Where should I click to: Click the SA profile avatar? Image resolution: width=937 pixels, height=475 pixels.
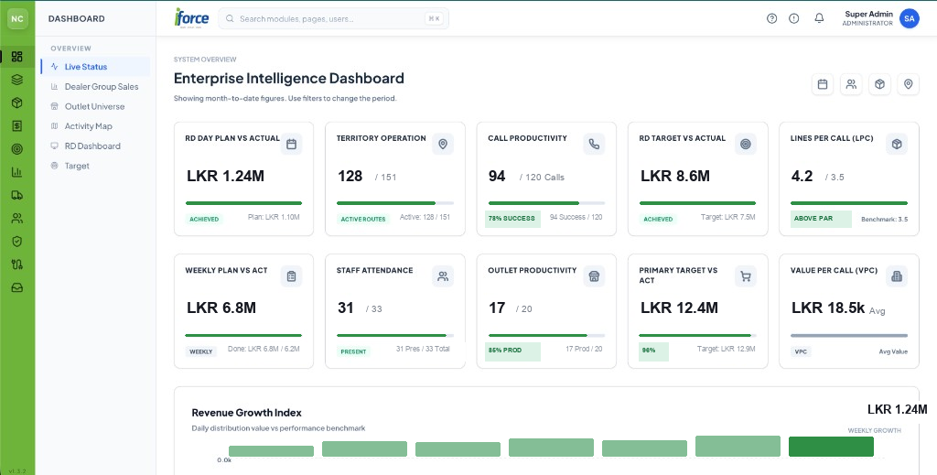pos(909,18)
